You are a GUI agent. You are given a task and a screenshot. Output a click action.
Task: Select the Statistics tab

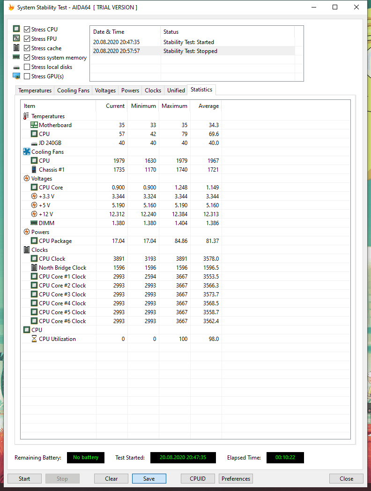tap(201, 90)
